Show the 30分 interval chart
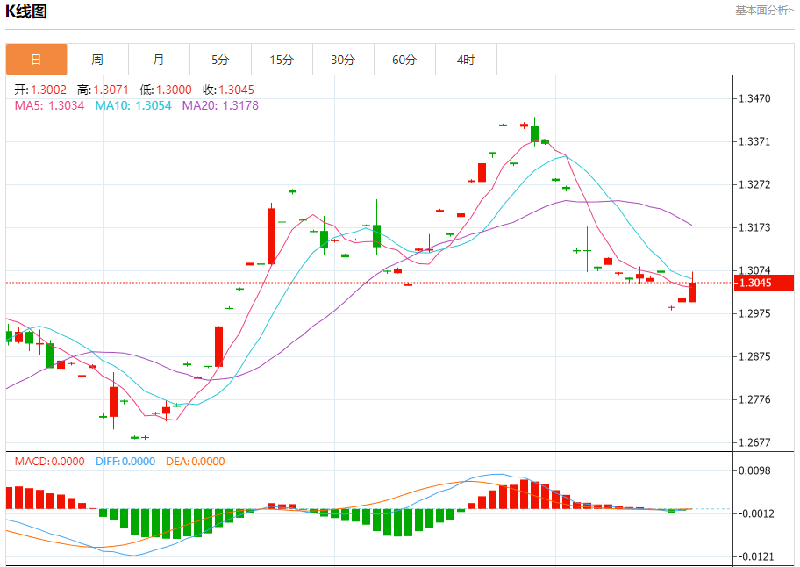 (x=343, y=60)
